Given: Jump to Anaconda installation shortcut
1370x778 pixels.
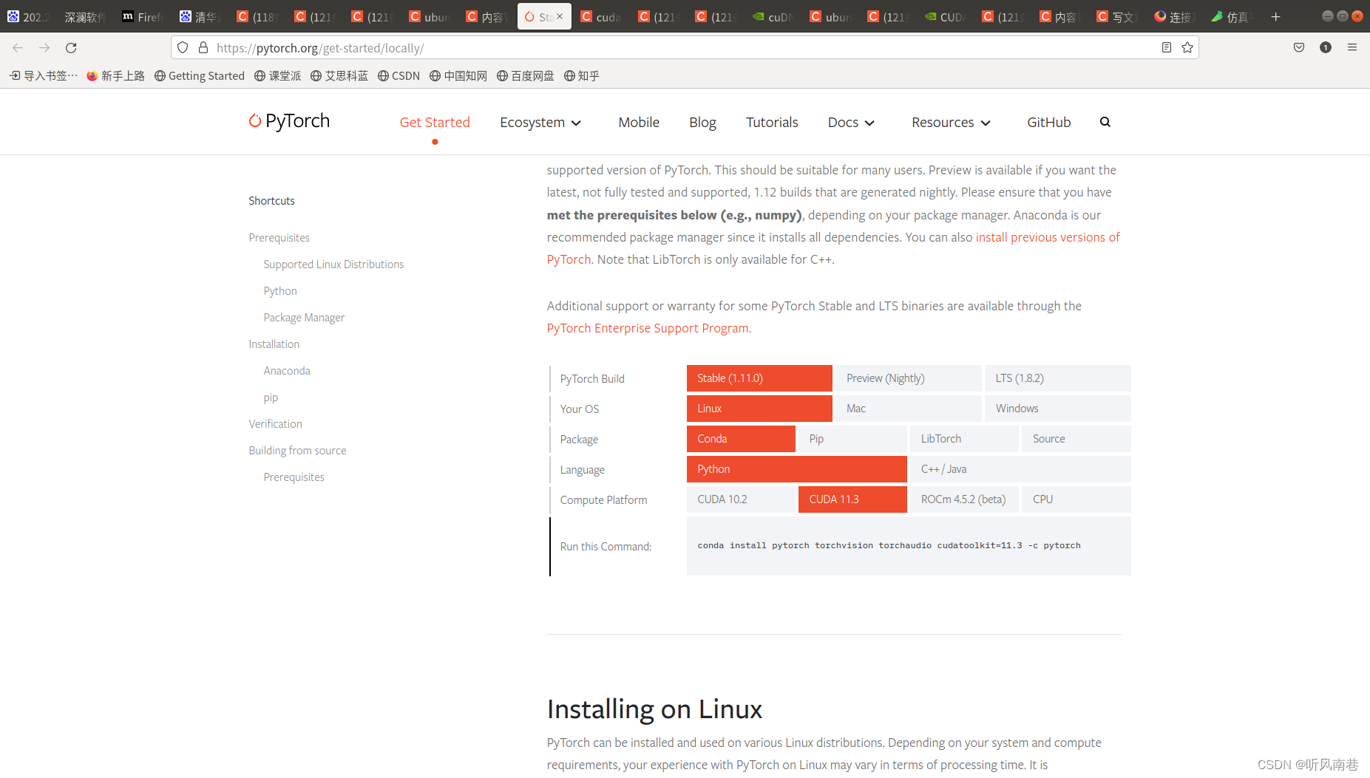Looking at the screenshot, I should tap(287, 371).
